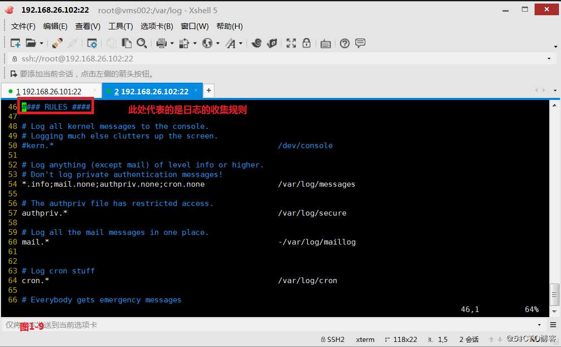The width and height of the screenshot is (561, 347).
Task: Click the Xshell application icon in title bar
Action: click(x=10, y=10)
